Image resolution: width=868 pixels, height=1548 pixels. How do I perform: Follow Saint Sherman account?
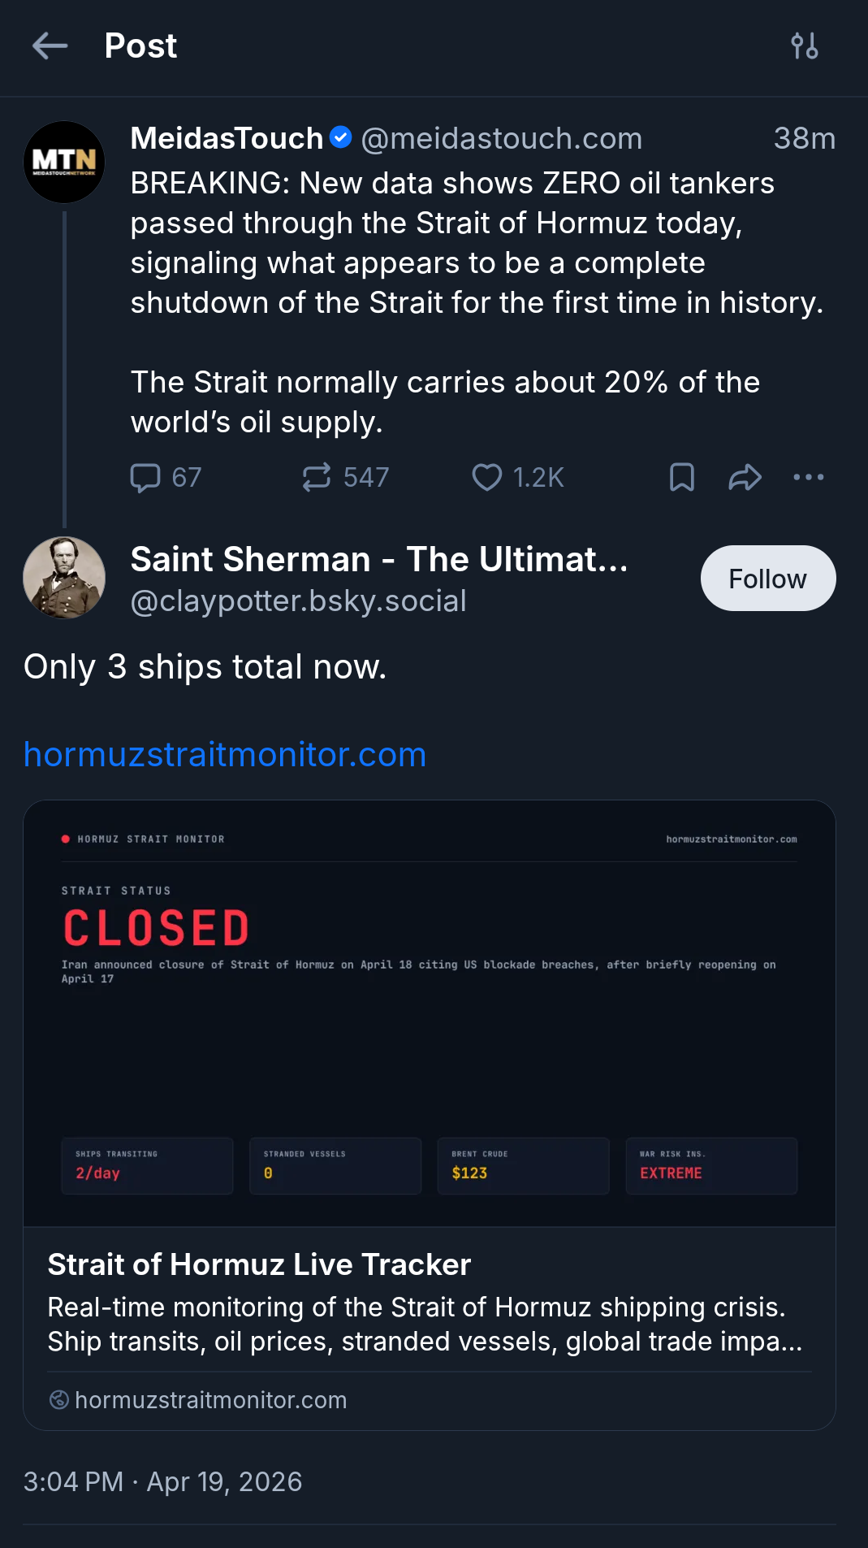pyautogui.click(x=767, y=579)
